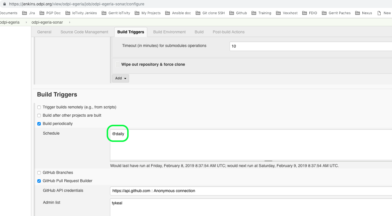The width and height of the screenshot is (392, 216).
Task: Open the Add dropdown under Wipe out repository
Action: (120, 78)
